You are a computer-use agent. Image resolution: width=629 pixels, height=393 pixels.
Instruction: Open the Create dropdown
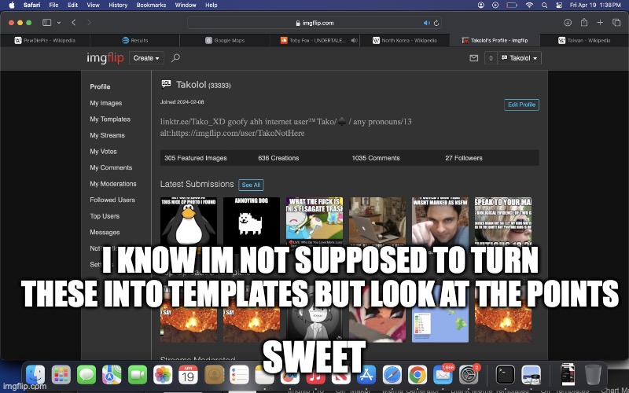click(x=146, y=58)
